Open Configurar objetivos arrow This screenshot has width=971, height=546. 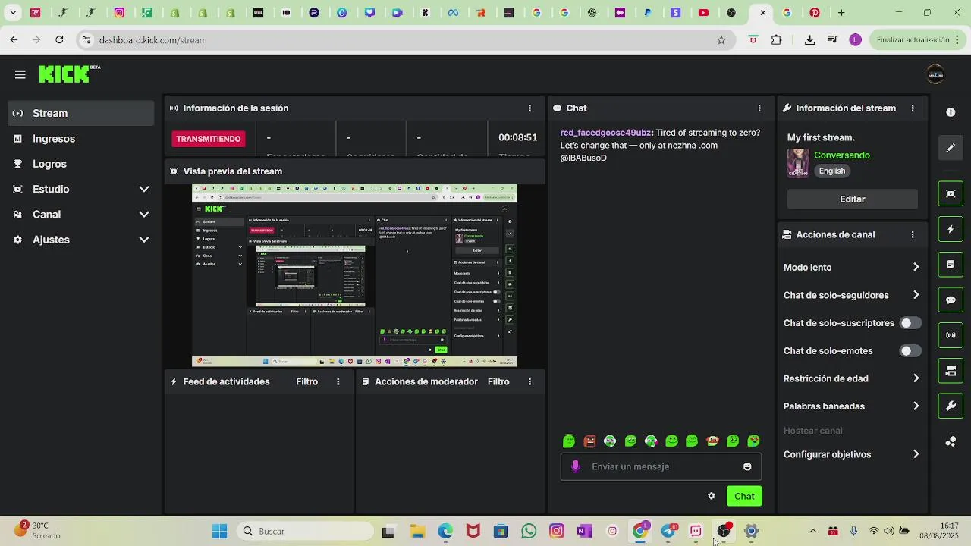click(916, 454)
